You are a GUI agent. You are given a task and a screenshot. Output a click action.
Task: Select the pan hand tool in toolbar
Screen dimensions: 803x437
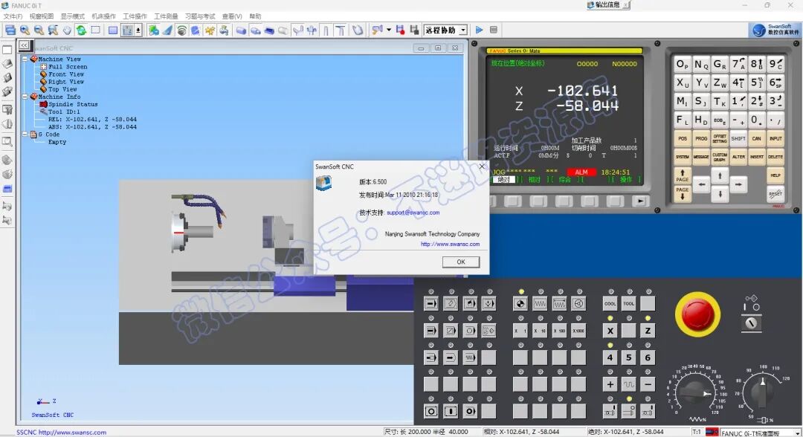(67, 30)
